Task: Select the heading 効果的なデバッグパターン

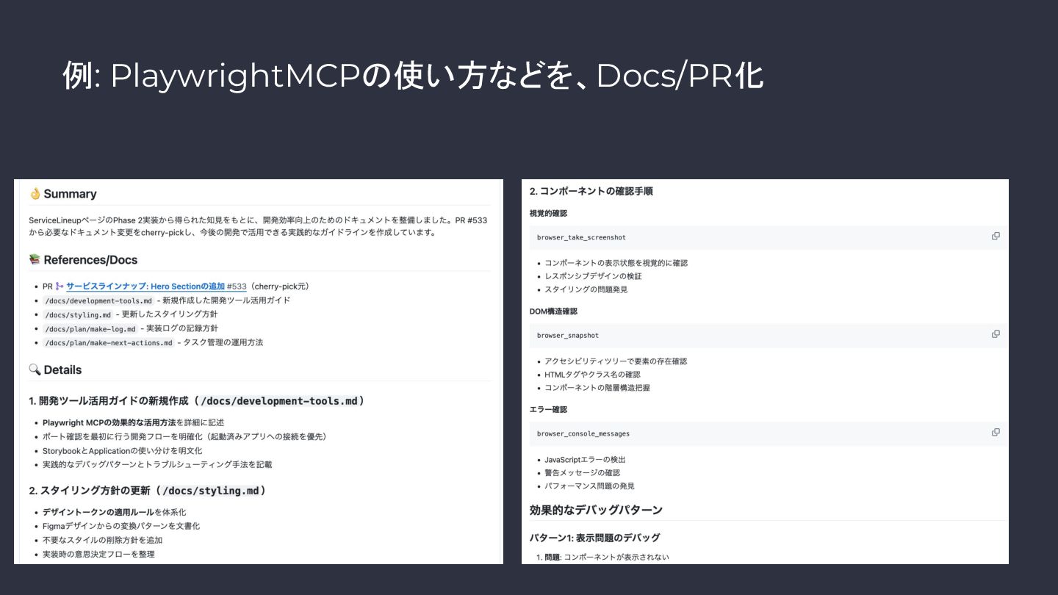Action: tap(596, 510)
